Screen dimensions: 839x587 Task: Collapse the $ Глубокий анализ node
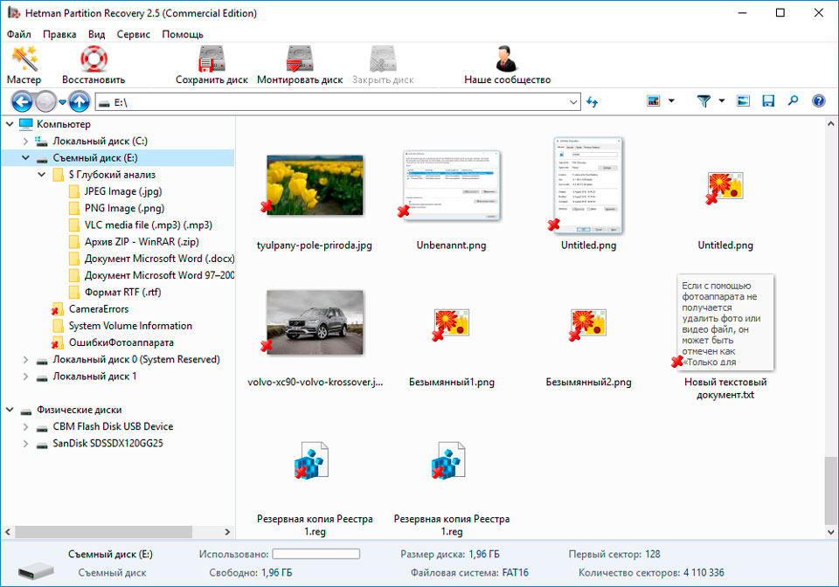tap(41, 175)
